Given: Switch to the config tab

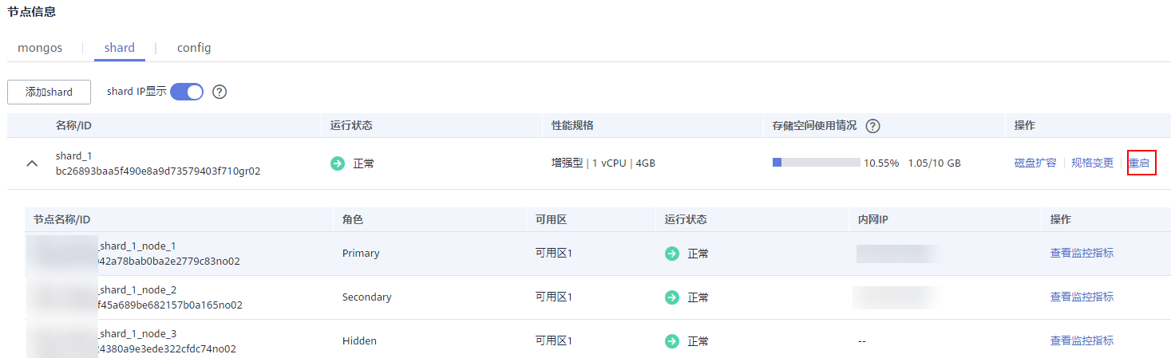Looking at the screenshot, I should click(x=194, y=48).
